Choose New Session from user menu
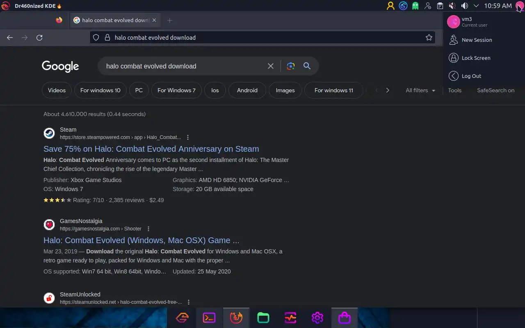This screenshot has height=328, width=525. [484, 40]
